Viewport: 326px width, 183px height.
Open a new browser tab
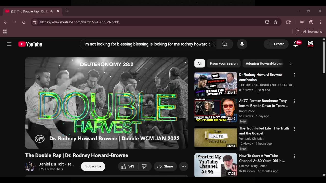coord(67,11)
